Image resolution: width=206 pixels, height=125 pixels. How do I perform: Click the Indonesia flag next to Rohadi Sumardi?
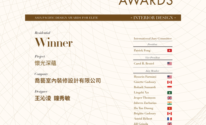[169, 87]
